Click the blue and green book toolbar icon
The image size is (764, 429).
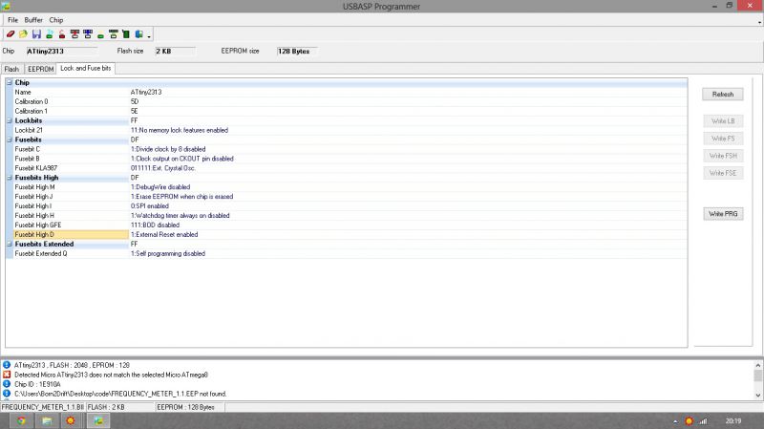tap(138, 34)
